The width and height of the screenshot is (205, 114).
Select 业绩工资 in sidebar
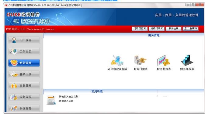[24, 74]
